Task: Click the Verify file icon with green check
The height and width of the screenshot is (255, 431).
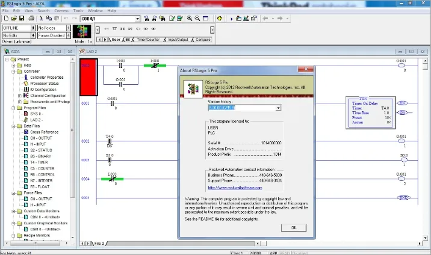Action: pyautogui.click(x=172, y=19)
